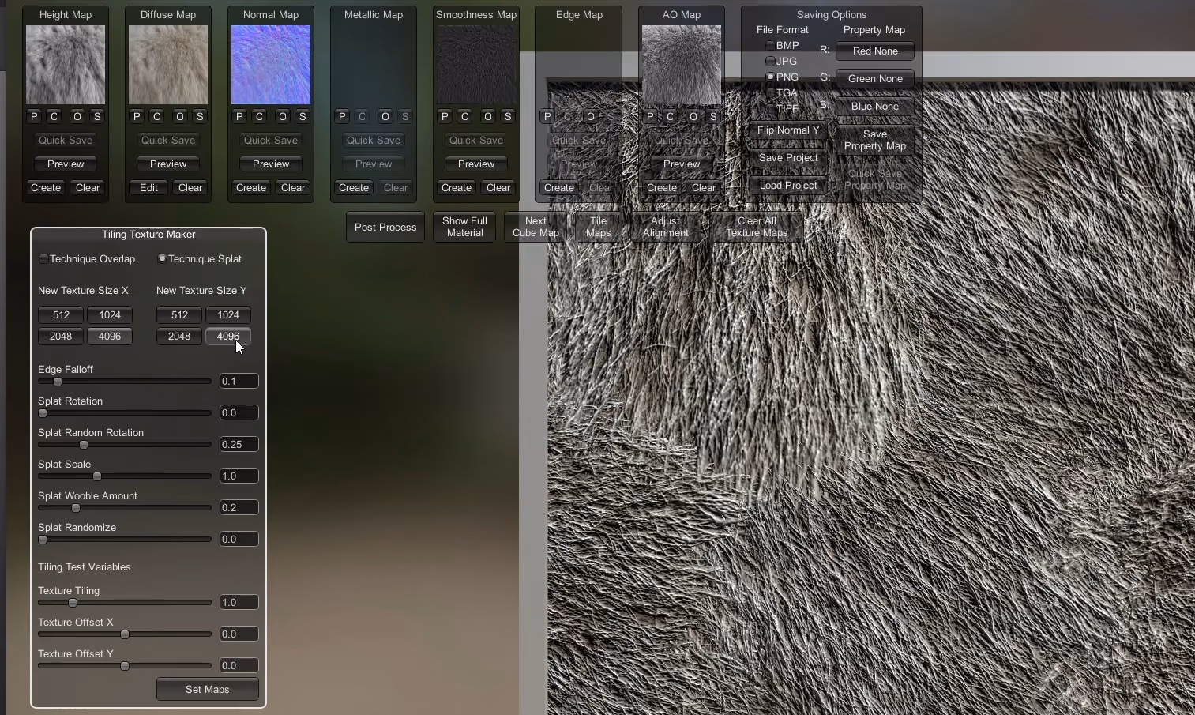
Task: Set New Texture Size X to 512
Action: (x=61, y=315)
